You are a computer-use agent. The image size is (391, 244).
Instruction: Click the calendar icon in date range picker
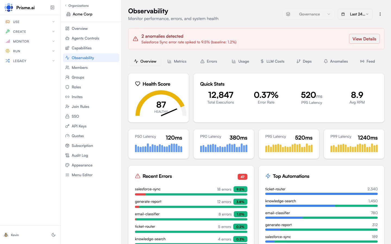pos(343,14)
